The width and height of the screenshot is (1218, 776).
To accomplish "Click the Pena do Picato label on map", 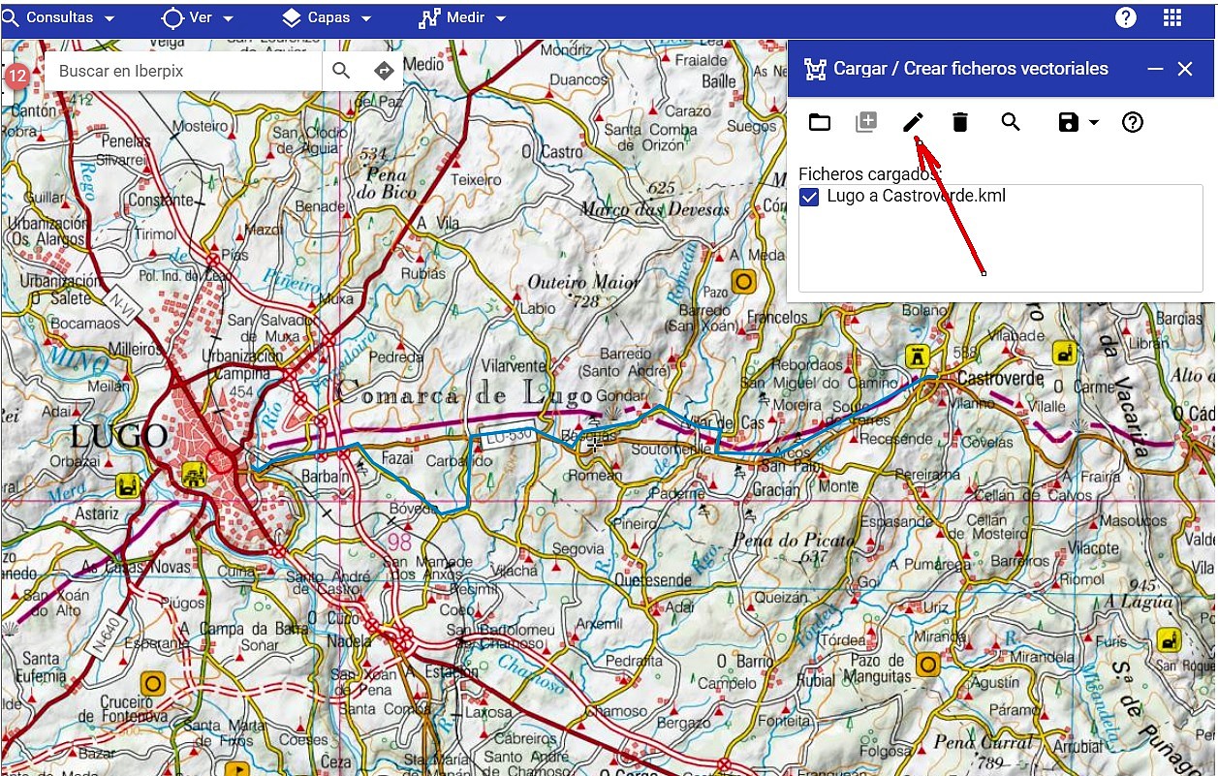I will [x=795, y=540].
